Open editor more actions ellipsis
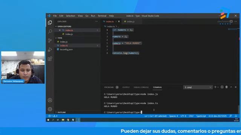241x135 pixels. pyautogui.click(x=236, y=21)
